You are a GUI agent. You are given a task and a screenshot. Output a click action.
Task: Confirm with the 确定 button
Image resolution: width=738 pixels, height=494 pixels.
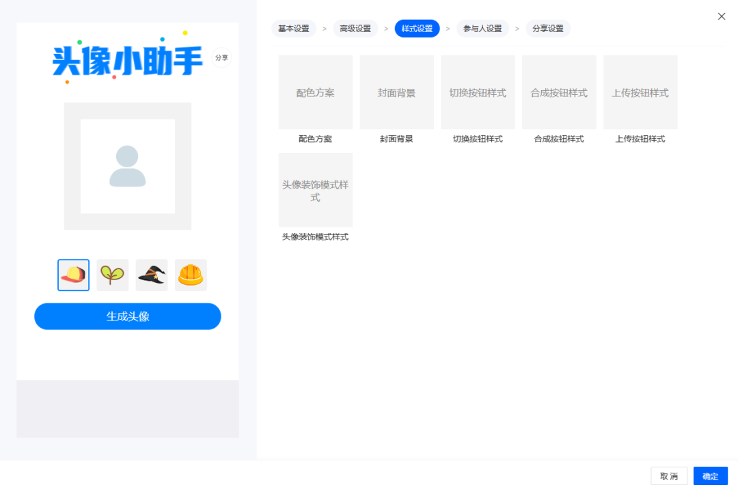(x=710, y=476)
